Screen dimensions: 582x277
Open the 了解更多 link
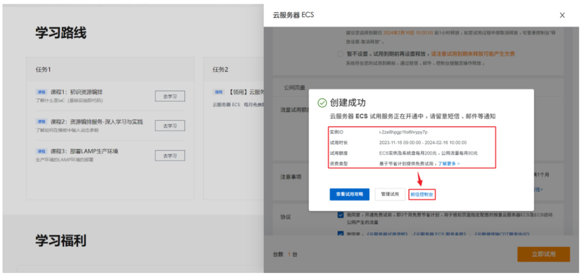449,164
